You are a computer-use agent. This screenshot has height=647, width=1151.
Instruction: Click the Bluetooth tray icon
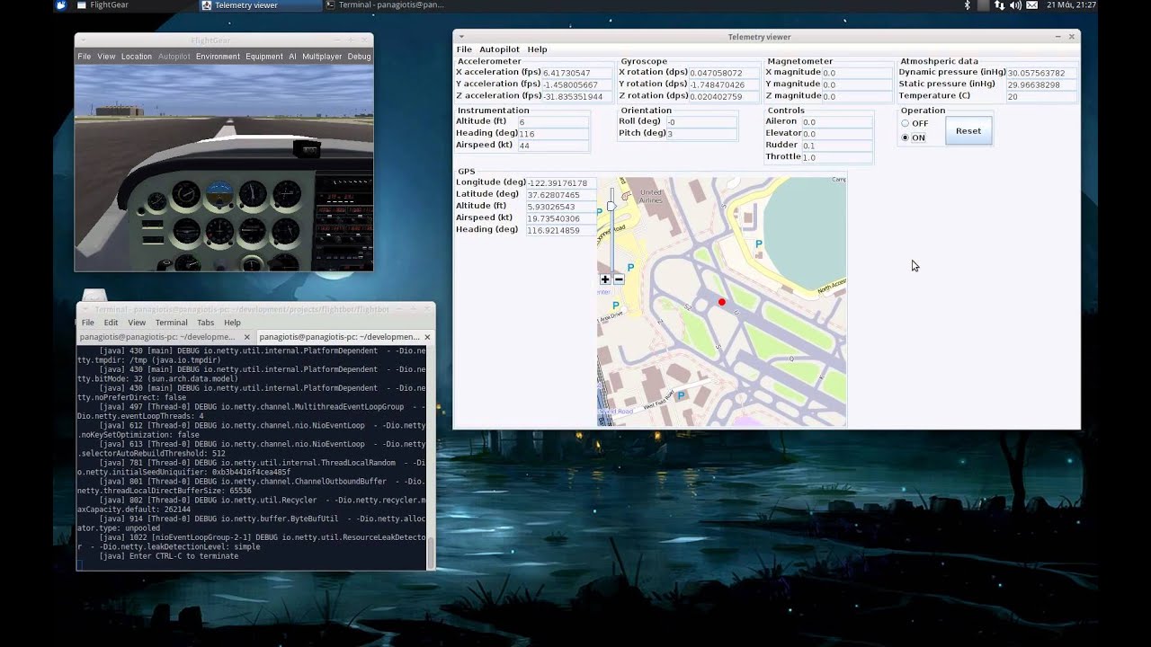(x=968, y=5)
